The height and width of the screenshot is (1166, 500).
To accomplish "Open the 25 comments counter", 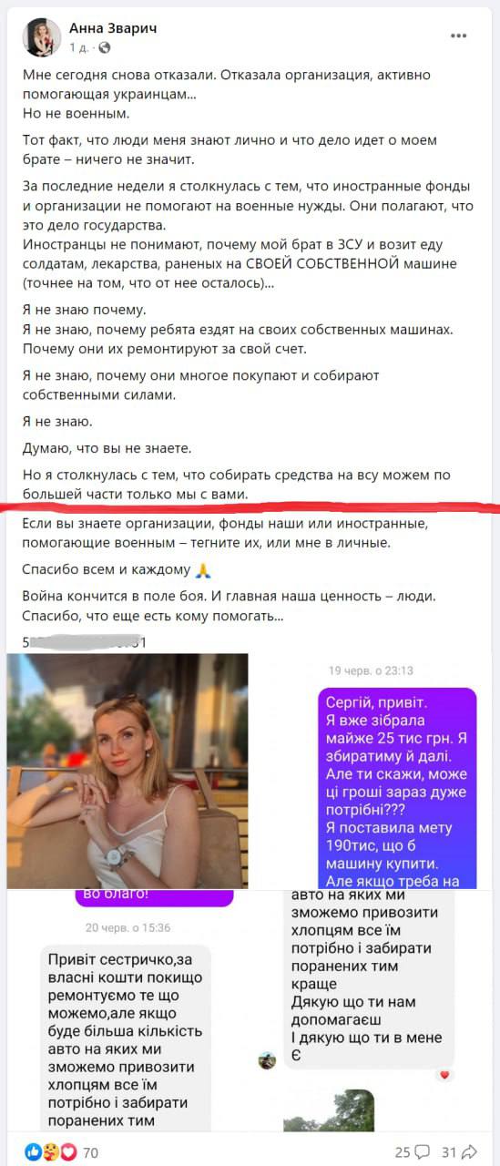I will point(402,1152).
